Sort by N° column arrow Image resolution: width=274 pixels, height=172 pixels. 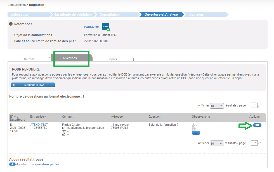click(x=15, y=117)
